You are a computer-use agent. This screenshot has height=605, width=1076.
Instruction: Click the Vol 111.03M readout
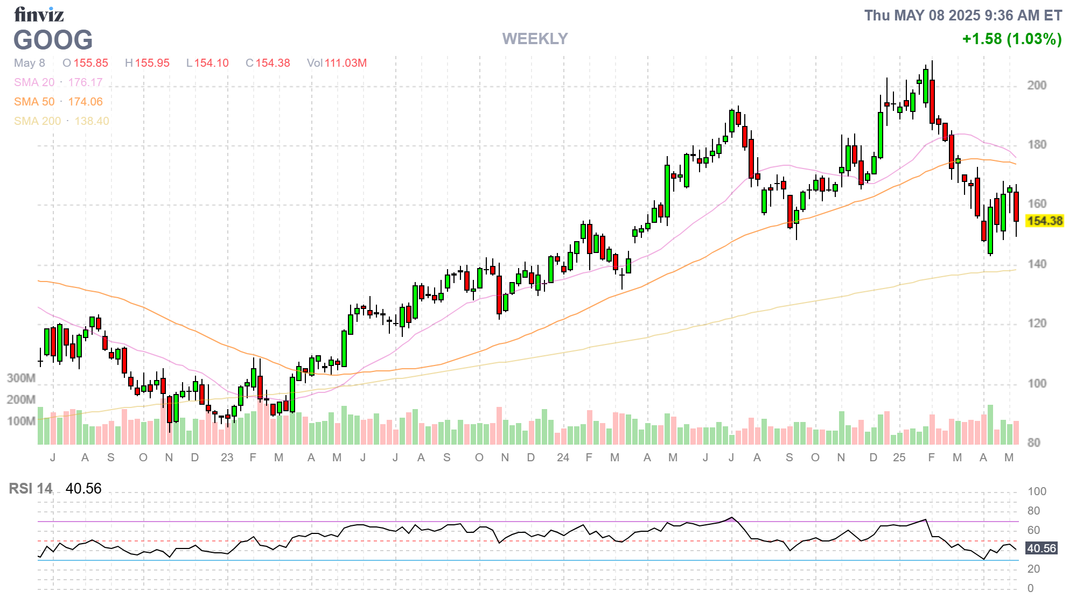(337, 63)
